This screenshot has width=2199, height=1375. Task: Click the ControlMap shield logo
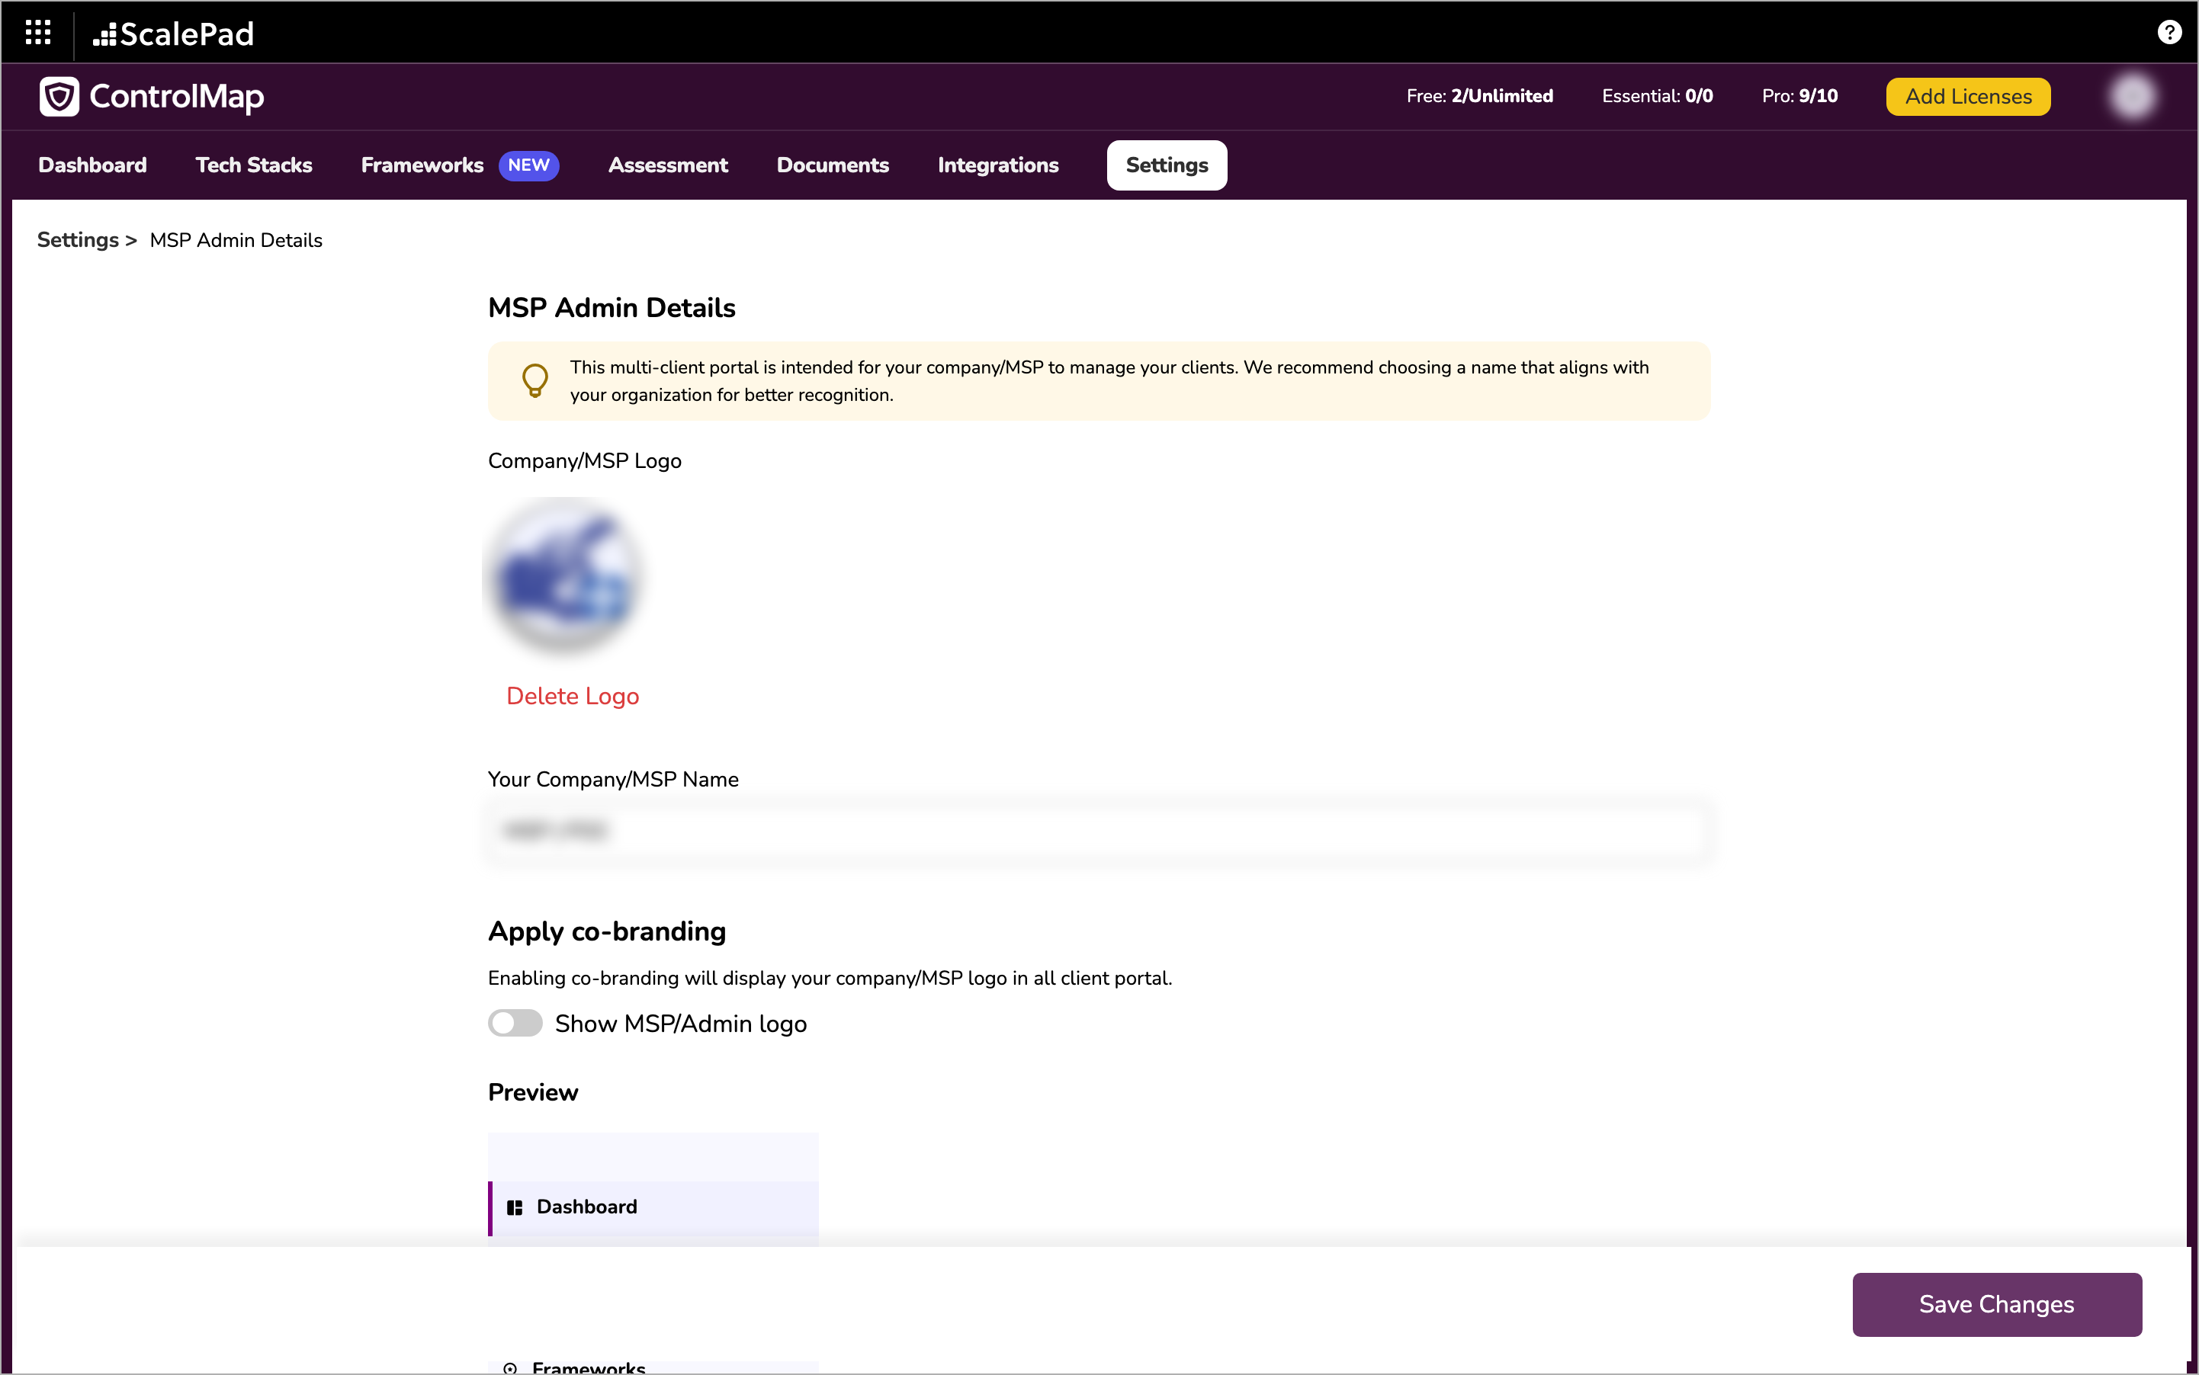click(59, 96)
